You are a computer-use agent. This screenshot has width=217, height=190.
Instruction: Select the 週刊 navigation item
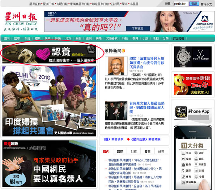point(89,38)
